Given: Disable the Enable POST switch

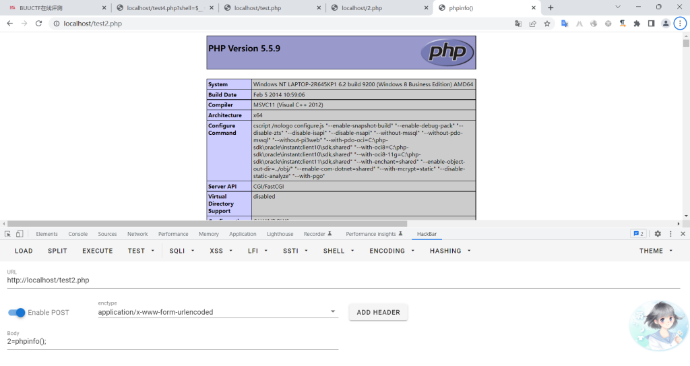Looking at the screenshot, I should [x=17, y=313].
